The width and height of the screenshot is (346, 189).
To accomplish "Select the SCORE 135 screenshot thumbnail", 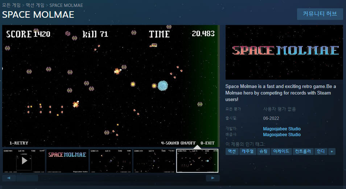I will pos(111,161).
